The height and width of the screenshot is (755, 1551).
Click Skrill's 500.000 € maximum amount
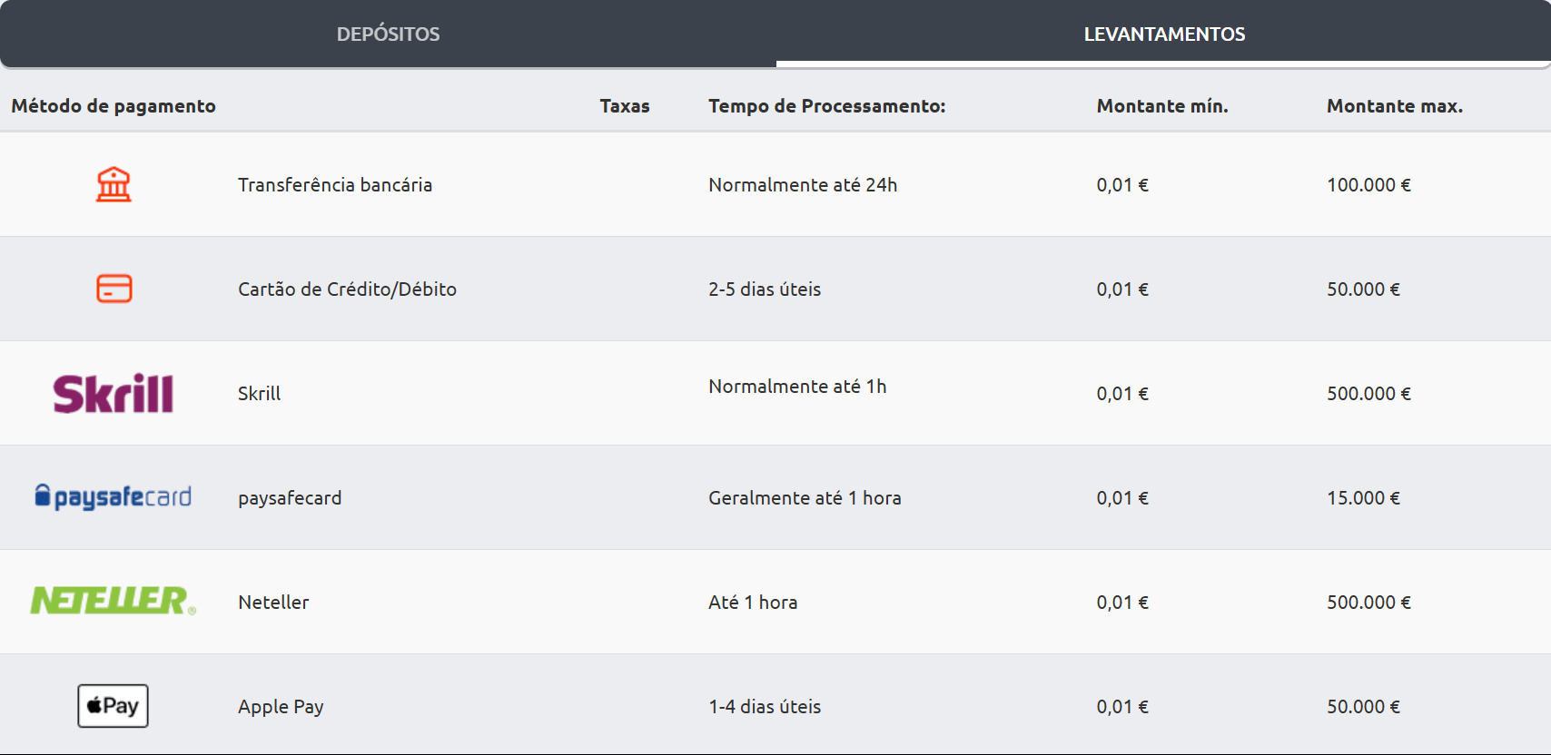click(x=1368, y=394)
